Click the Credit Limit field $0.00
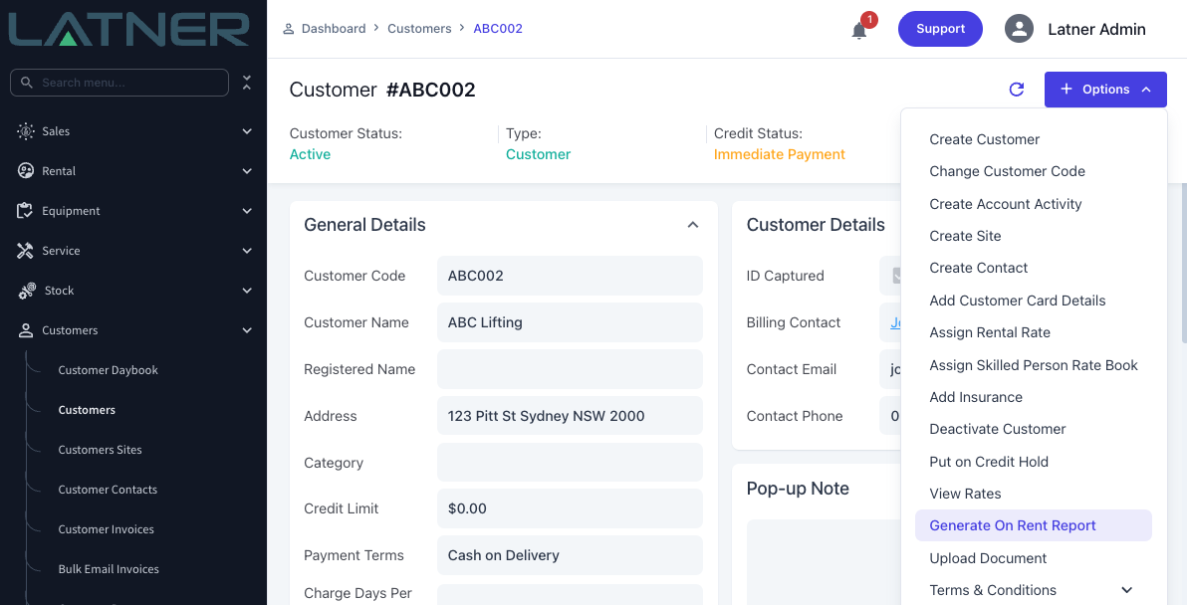 tap(570, 508)
